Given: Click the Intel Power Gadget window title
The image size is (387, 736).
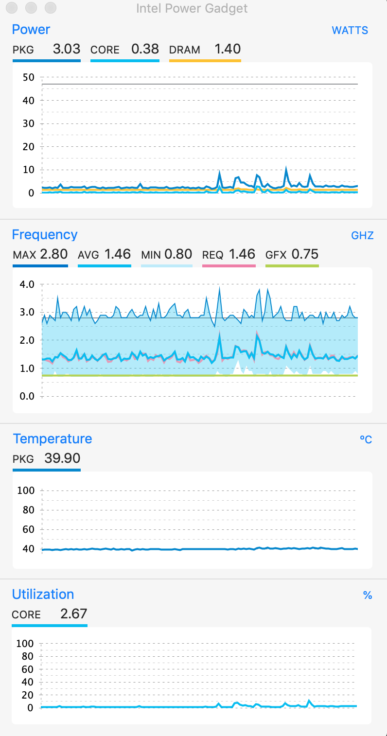Looking at the screenshot, I should click(192, 8).
